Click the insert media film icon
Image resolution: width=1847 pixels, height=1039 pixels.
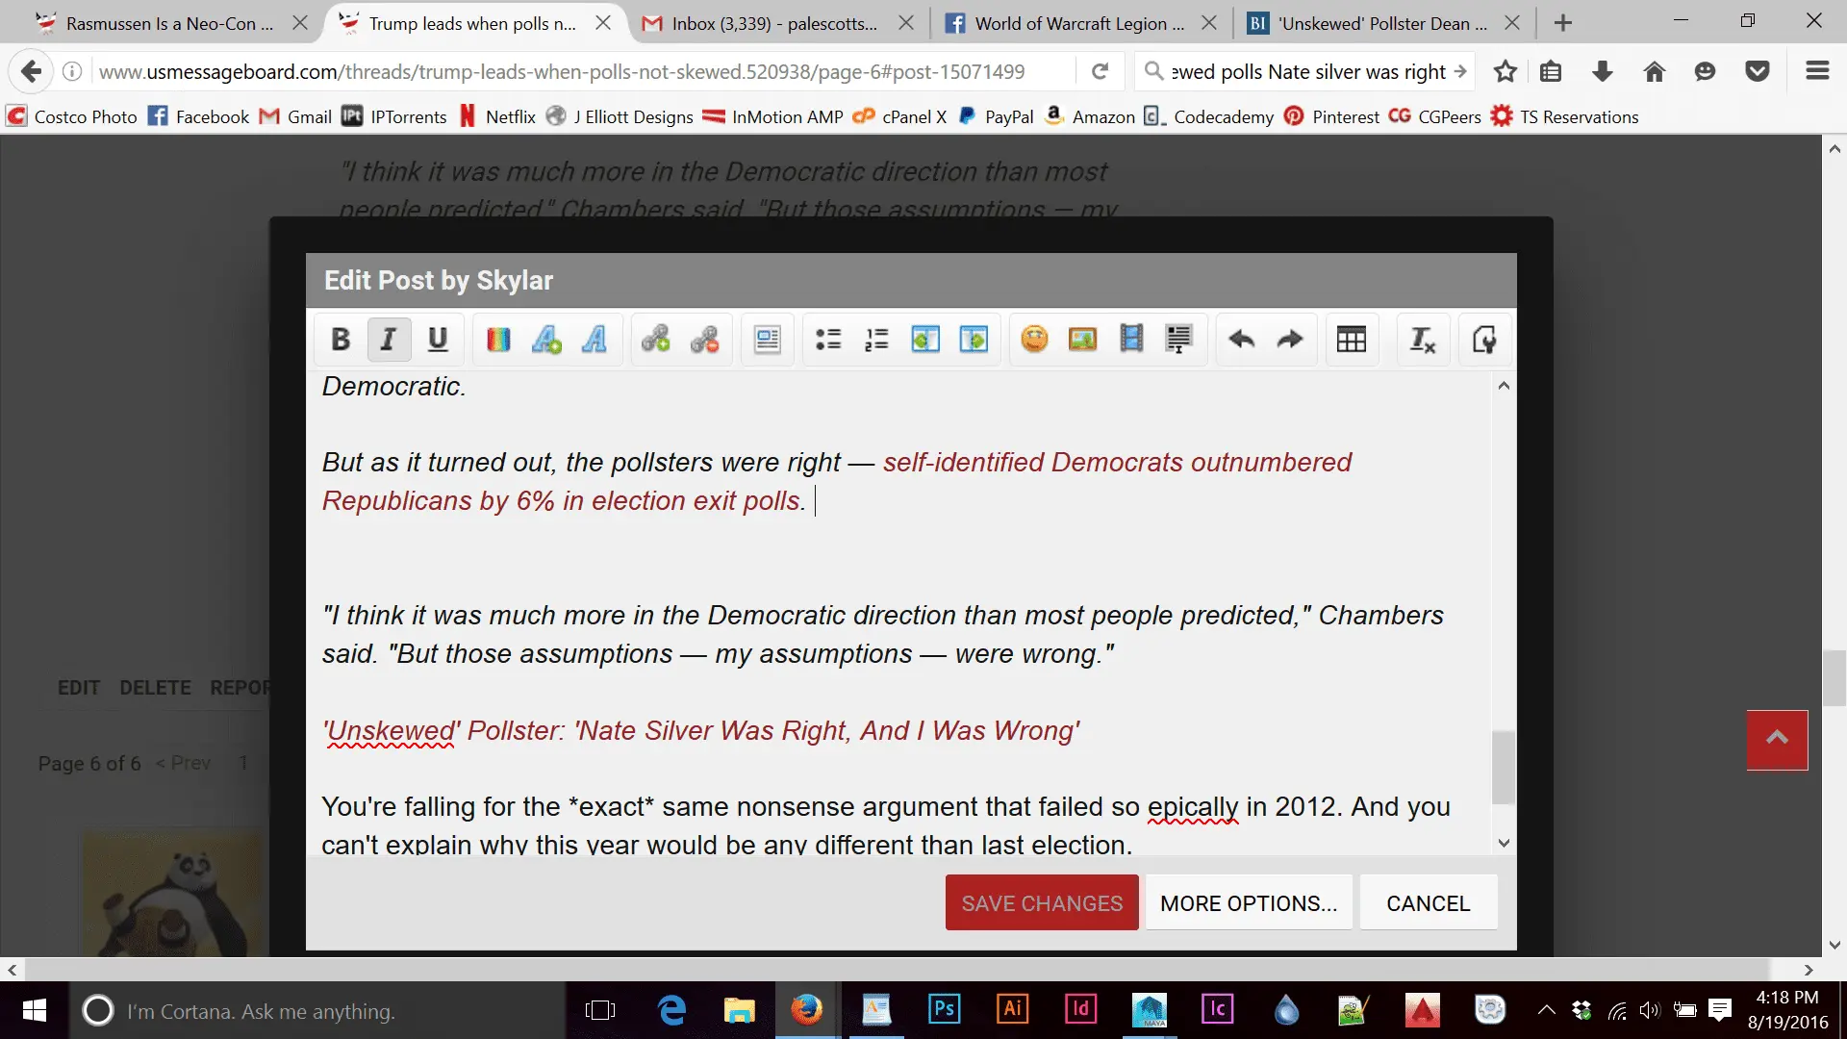click(x=1131, y=340)
